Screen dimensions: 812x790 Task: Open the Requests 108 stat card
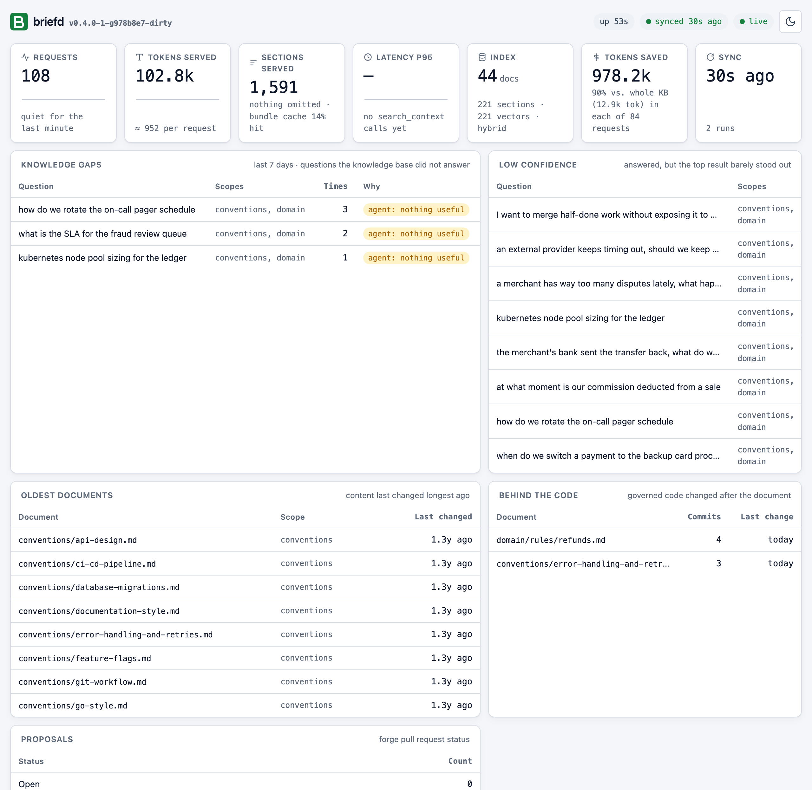pyautogui.click(x=63, y=93)
